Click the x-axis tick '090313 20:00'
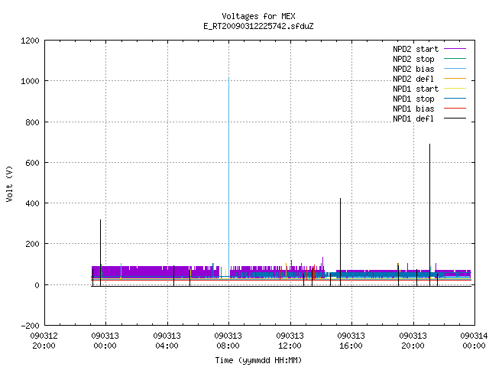Image resolution: width=489 pixels, height=367 pixels. coord(413,341)
